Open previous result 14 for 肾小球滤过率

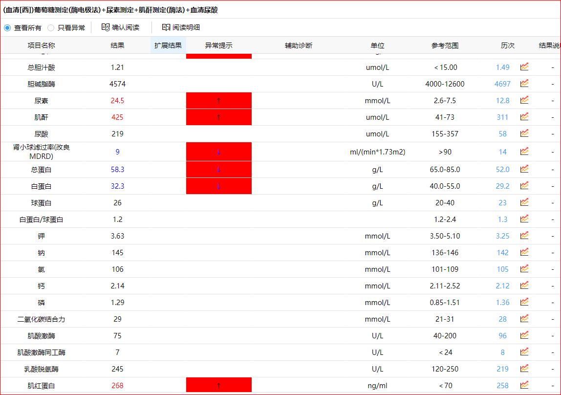[503, 152]
